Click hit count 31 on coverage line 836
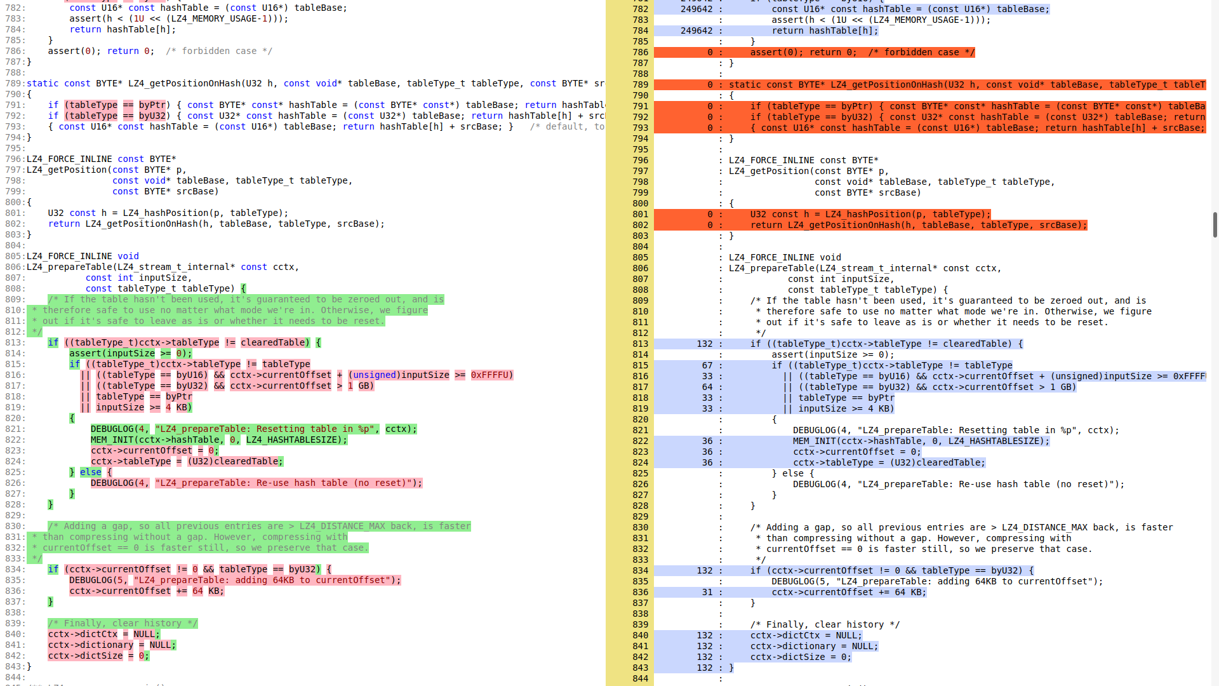 tap(707, 592)
